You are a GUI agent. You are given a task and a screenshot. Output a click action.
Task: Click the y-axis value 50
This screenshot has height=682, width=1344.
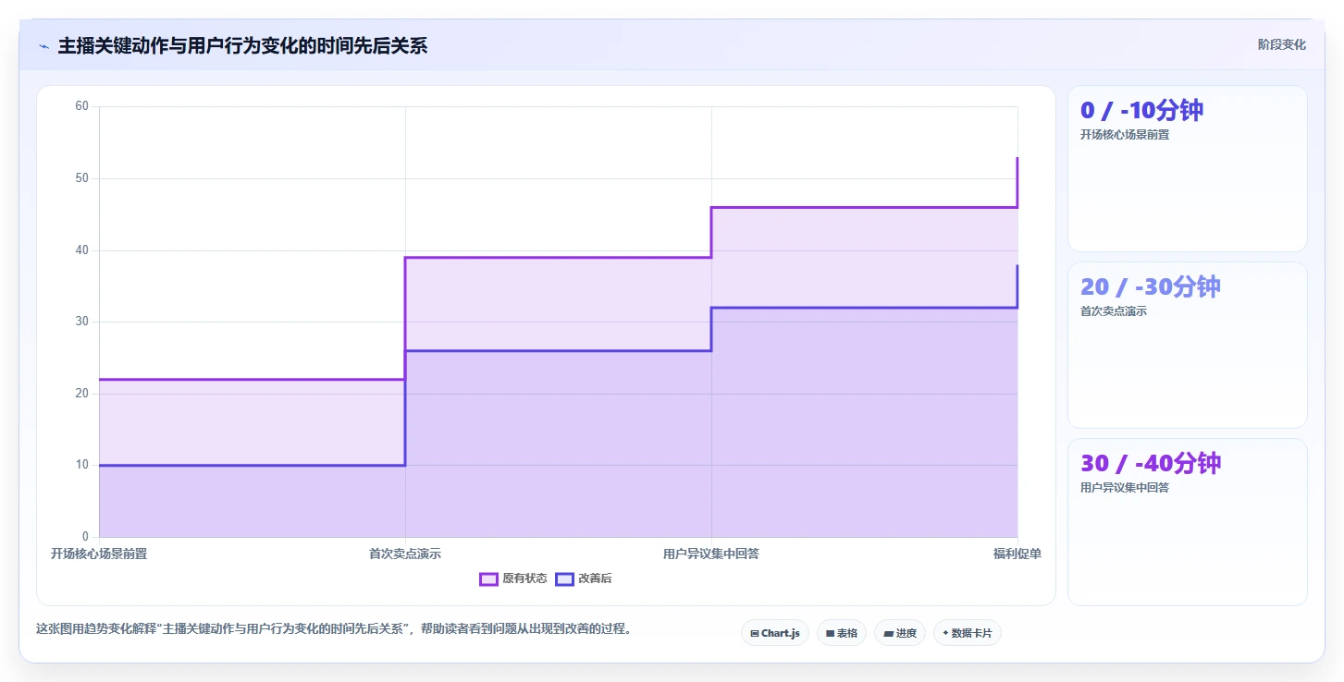coord(82,178)
